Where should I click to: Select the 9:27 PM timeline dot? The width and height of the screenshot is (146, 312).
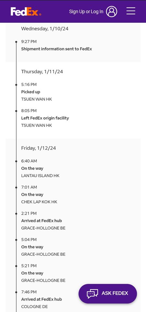point(16,42)
